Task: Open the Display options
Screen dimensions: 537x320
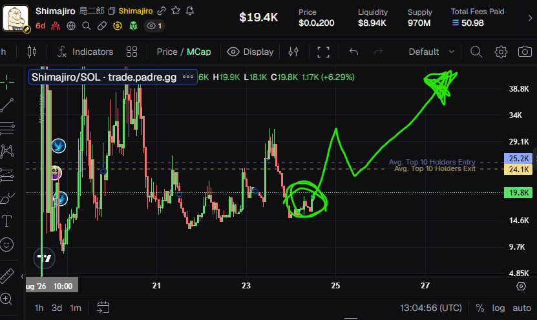Action: point(250,52)
